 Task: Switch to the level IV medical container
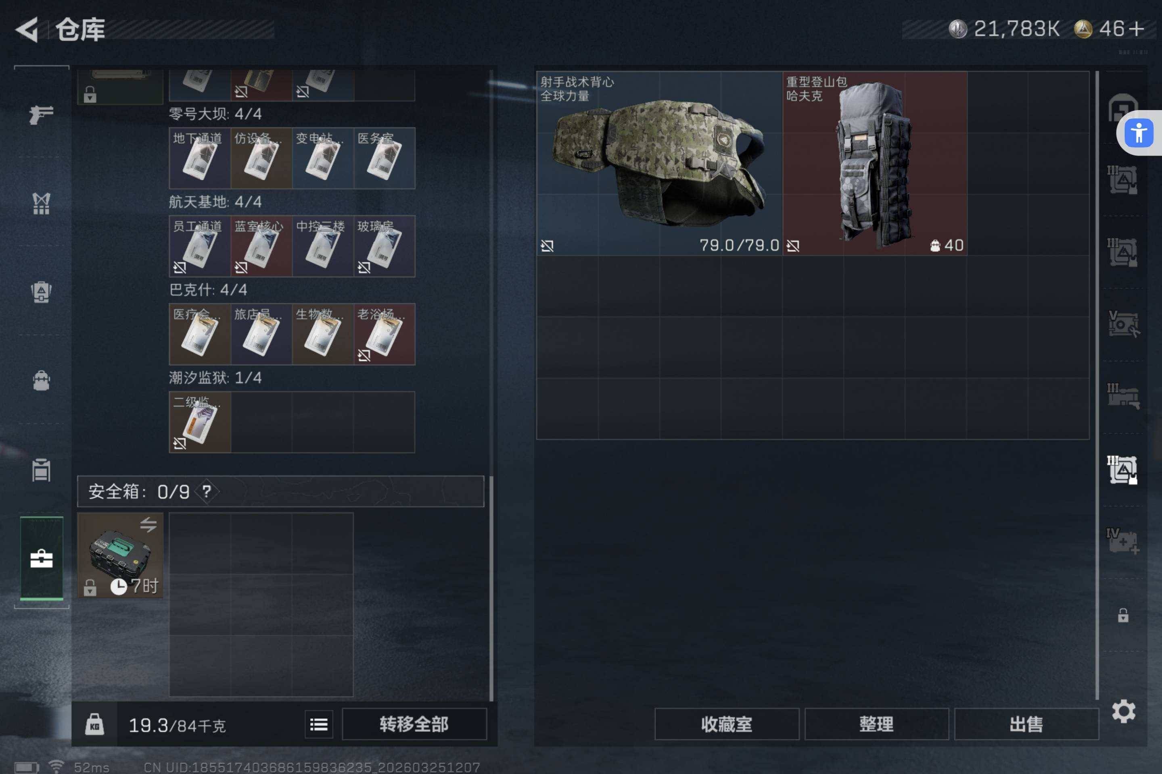coord(1122,541)
